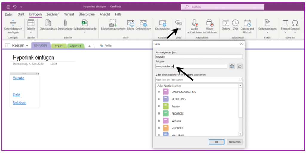The height and width of the screenshot is (153, 306).
Task: Click the browse web globe icon
Action: [x=232, y=67]
